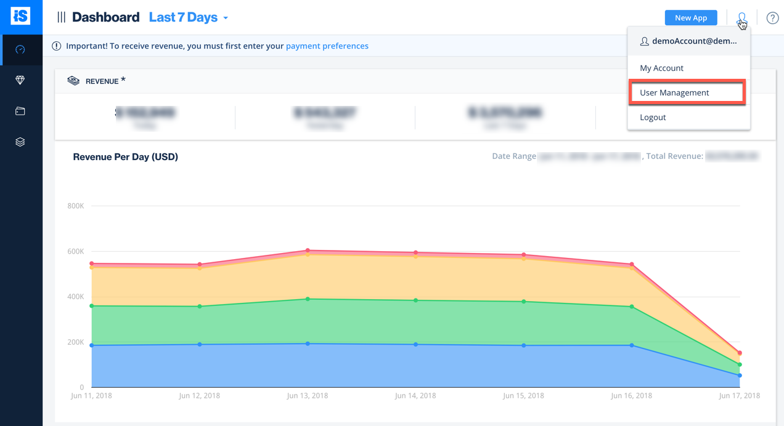Open the help question mark icon
This screenshot has height=426, width=784.
point(772,18)
